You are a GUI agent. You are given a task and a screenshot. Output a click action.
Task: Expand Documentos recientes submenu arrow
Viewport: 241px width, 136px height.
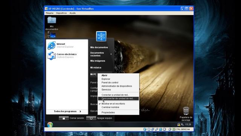[x=111, y=54]
